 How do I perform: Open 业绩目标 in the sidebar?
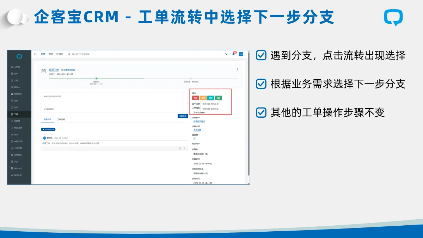pyautogui.click(x=16, y=155)
